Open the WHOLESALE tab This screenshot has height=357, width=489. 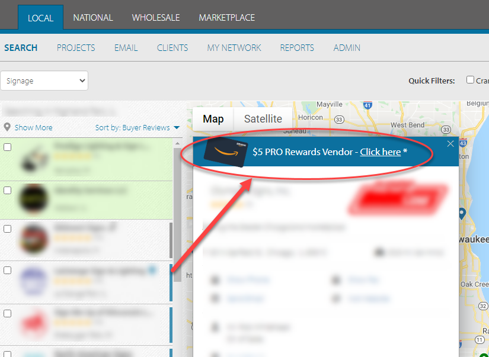click(156, 17)
